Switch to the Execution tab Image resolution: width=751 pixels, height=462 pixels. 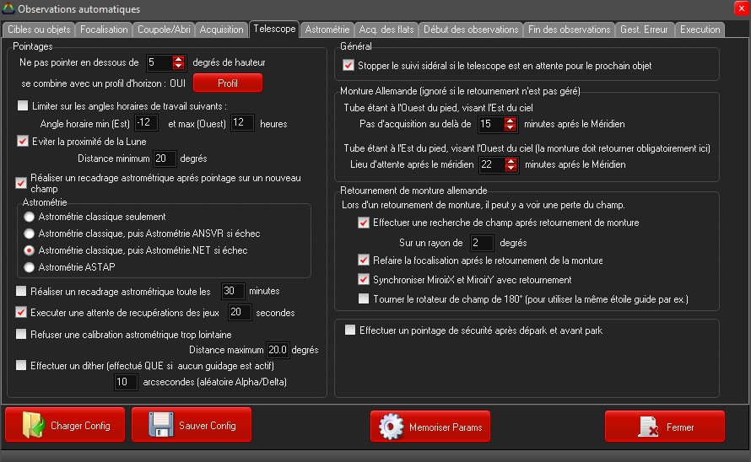click(x=700, y=30)
